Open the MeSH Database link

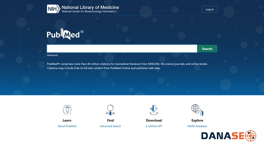click(197, 126)
